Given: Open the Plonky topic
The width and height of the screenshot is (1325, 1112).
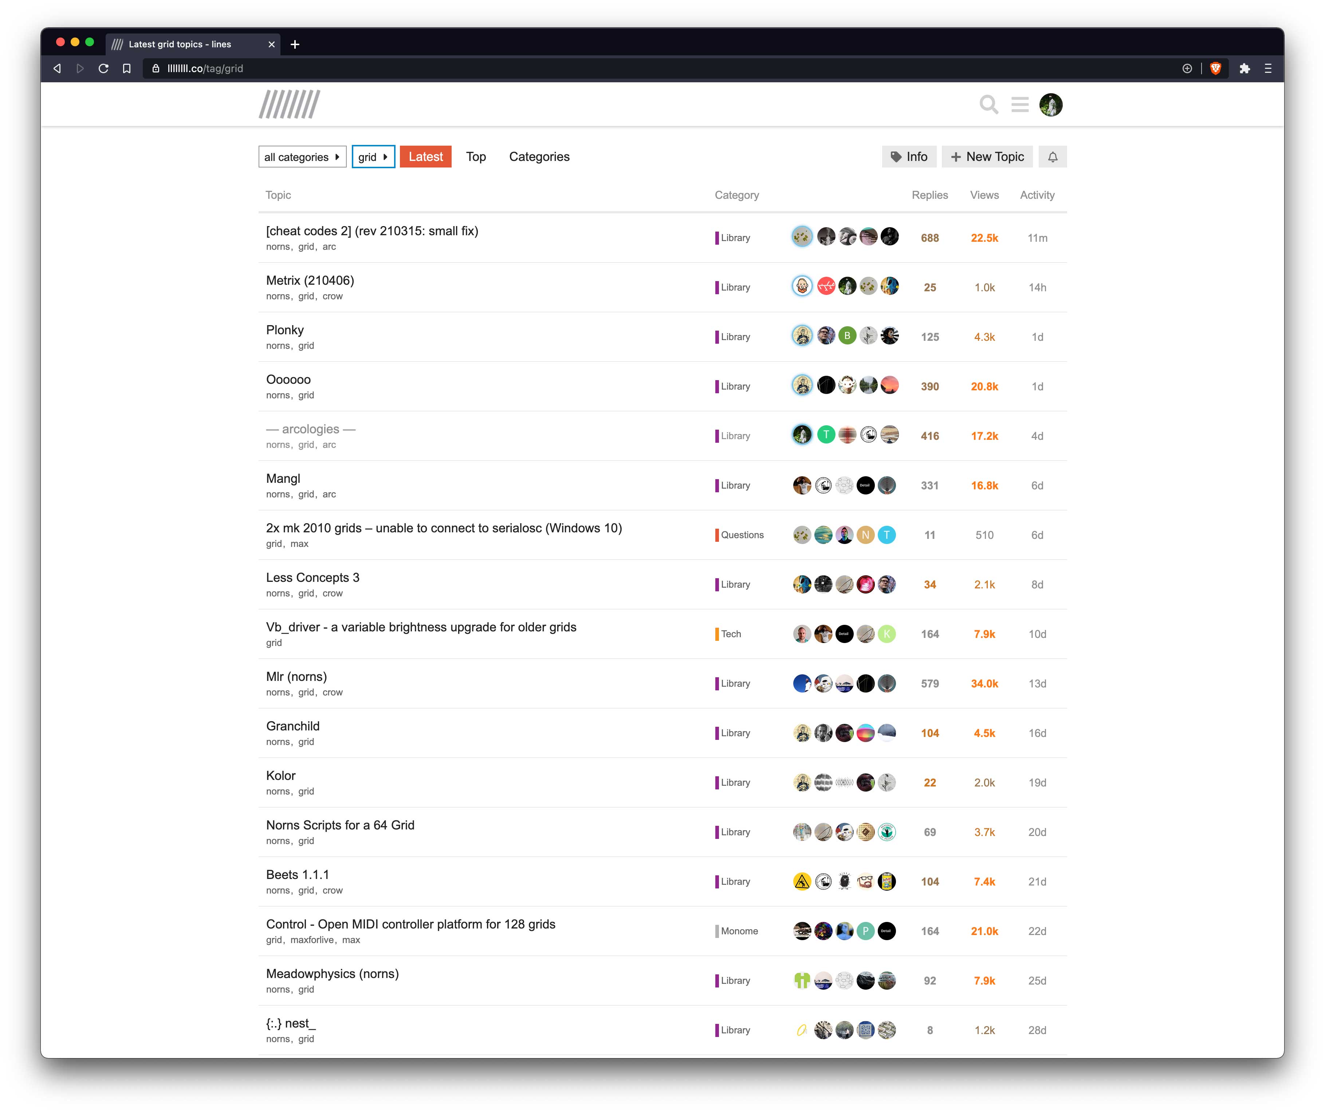Looking at the screenshot, I should click(284, 330).
